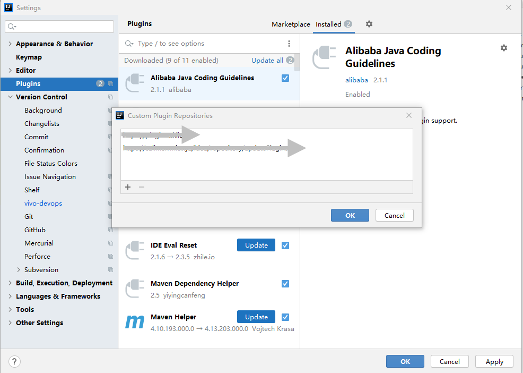Click the Settings window Cancel button
Image resolution: width=523 pixels, height=373 pixels.
pos(450,361)
